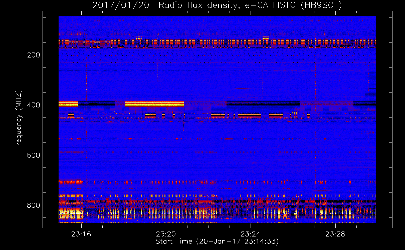The height and width of the screenshot is (250, 405).
Task: Click the intense yellow emission below 800 MHz at plot start
Action: 71,213
